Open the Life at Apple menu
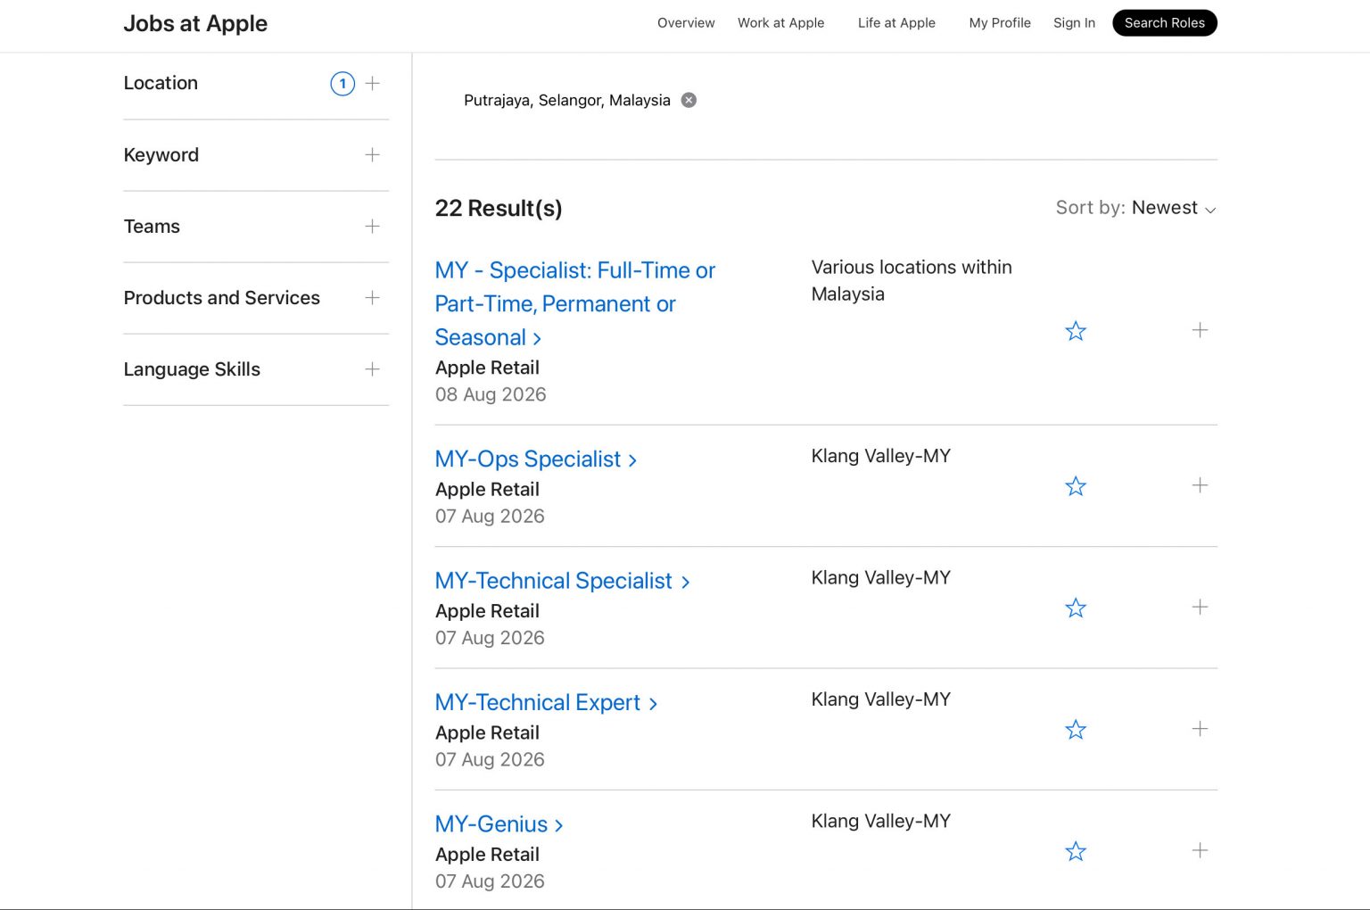The image size is (1370, 910). click(x=896, y=23)
